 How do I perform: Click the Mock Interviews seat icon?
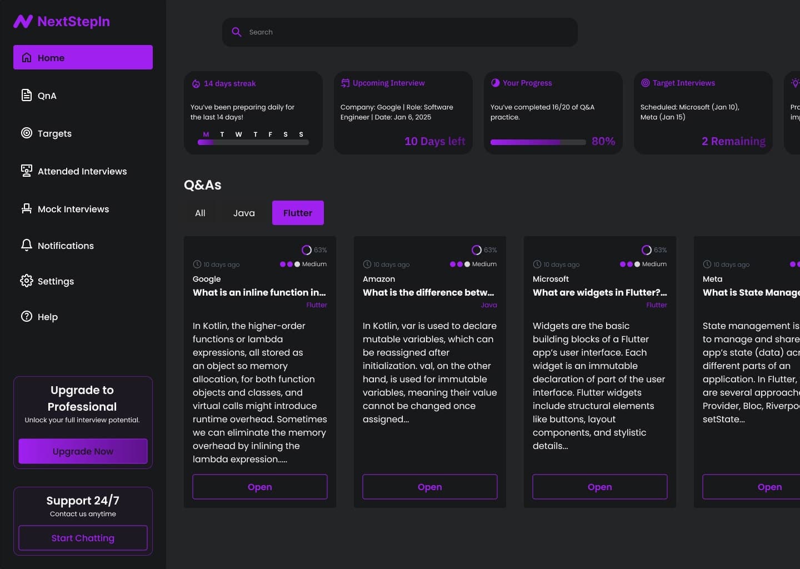tap(26, 208)
